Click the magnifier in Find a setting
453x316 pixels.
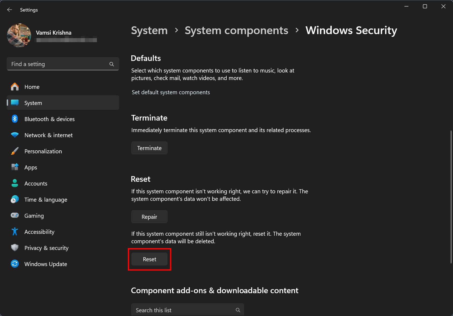(112, 64)
